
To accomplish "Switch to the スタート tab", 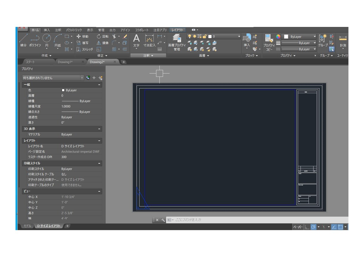I will click(x=30, y=62).
